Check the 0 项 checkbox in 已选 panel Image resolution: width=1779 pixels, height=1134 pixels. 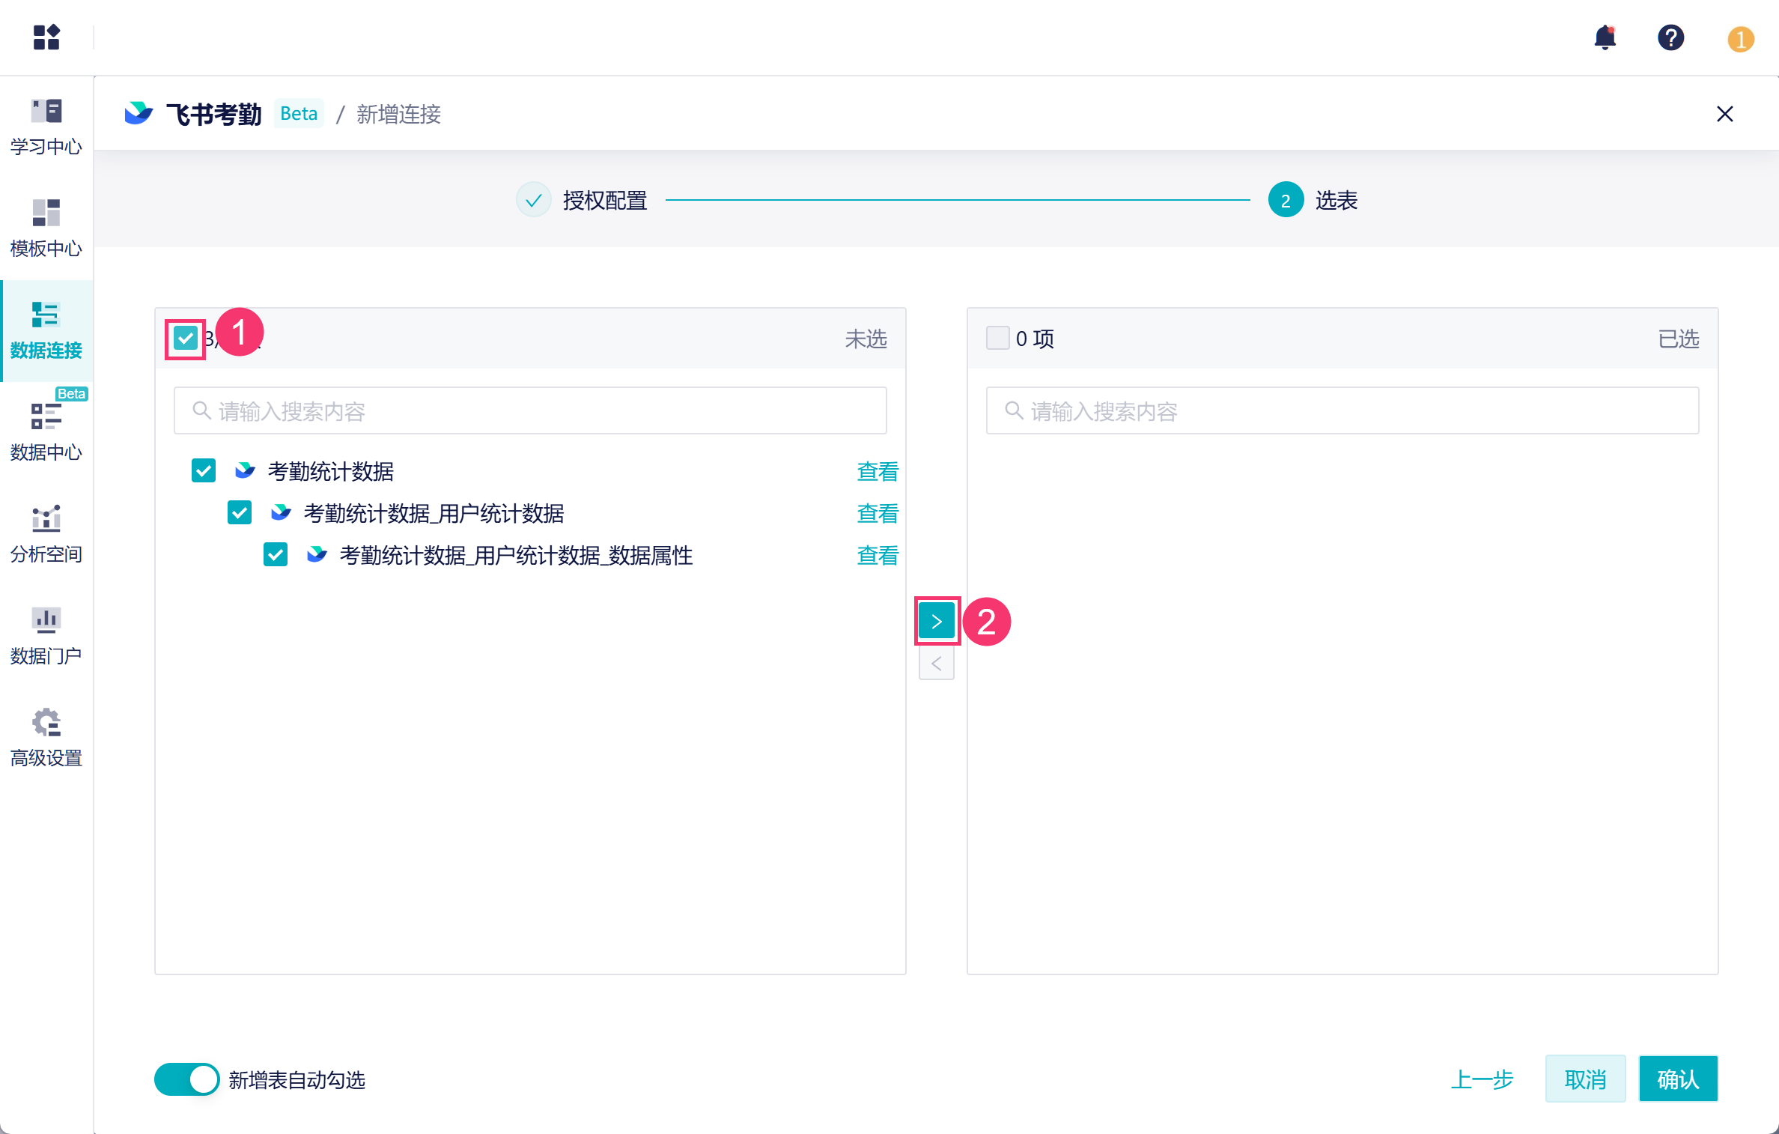coord(997,339)
